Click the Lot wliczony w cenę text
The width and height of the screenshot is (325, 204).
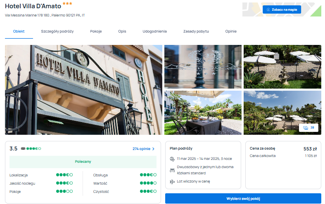coord(193,181)
